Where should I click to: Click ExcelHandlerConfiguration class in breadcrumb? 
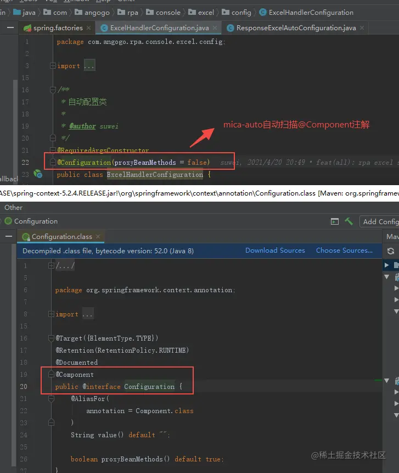[306, 13]
